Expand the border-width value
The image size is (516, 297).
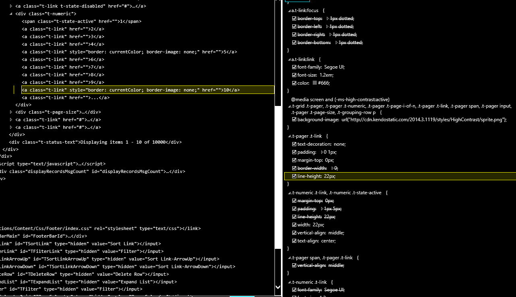click(333, 168)
